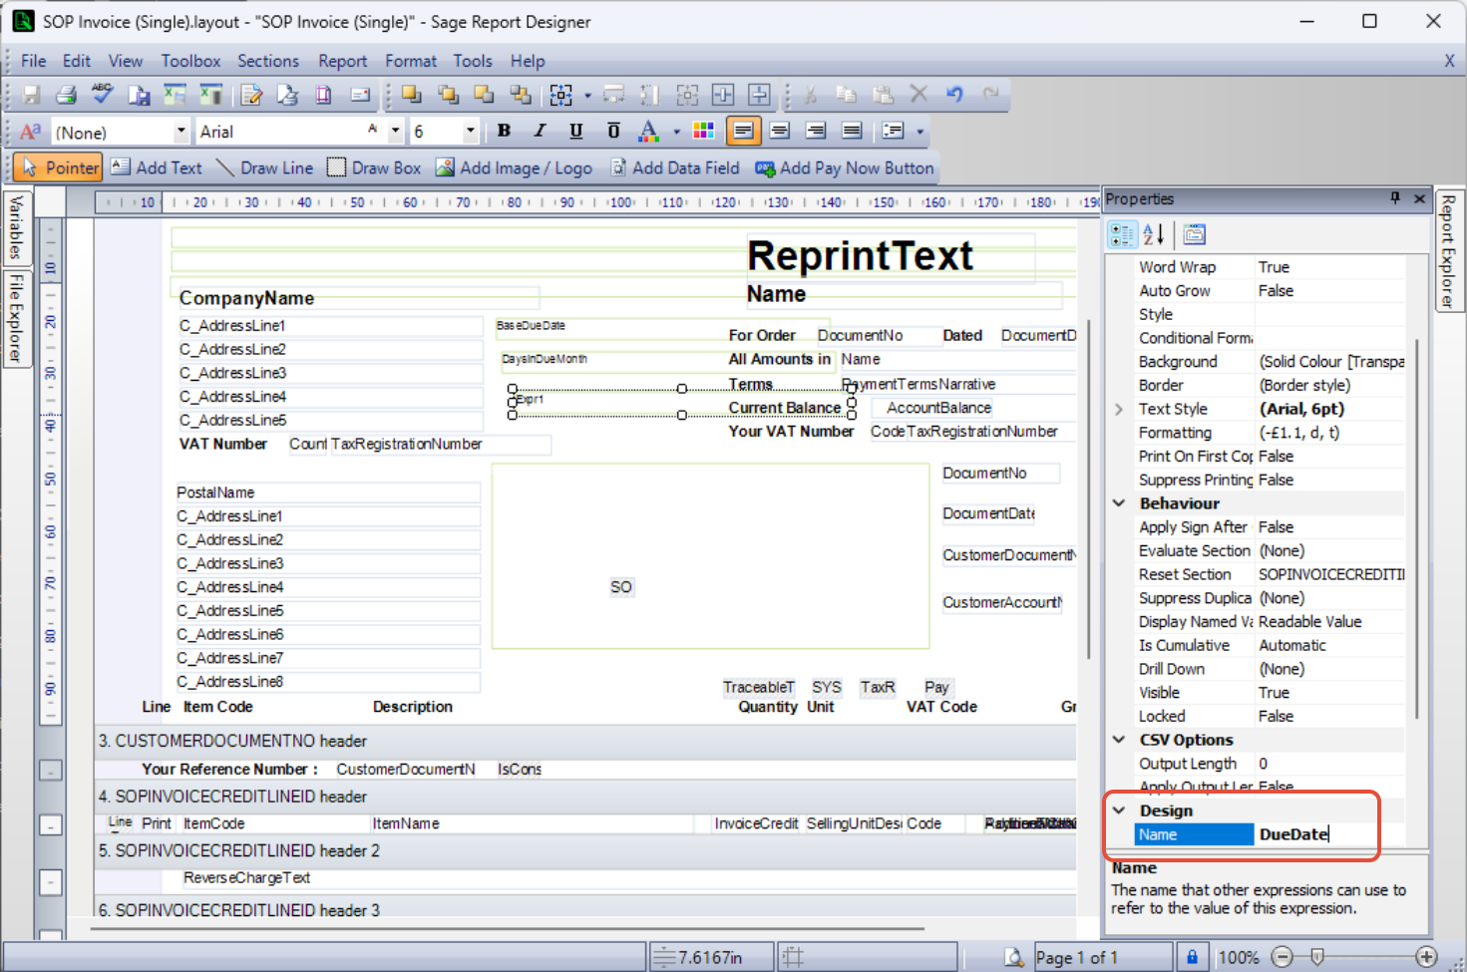Viewport: 1467px width, 972px height.
Task: Click the Redo arrow icon
Action: [990, 95]
